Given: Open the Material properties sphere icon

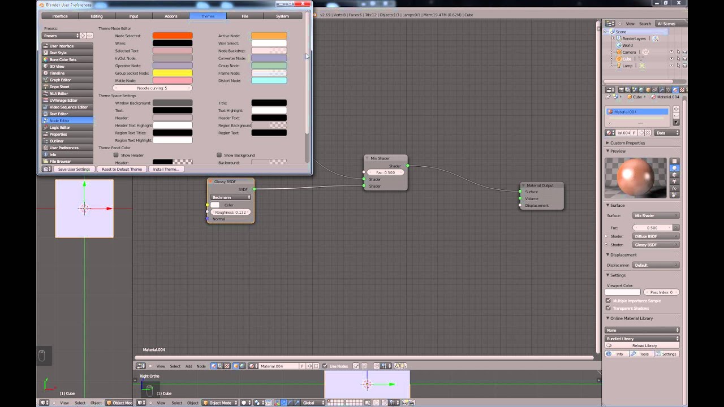Looking at the screenshot, I should pos(675,90).
